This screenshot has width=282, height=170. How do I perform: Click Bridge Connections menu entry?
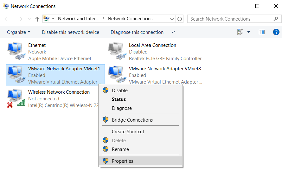click(132, 120)
